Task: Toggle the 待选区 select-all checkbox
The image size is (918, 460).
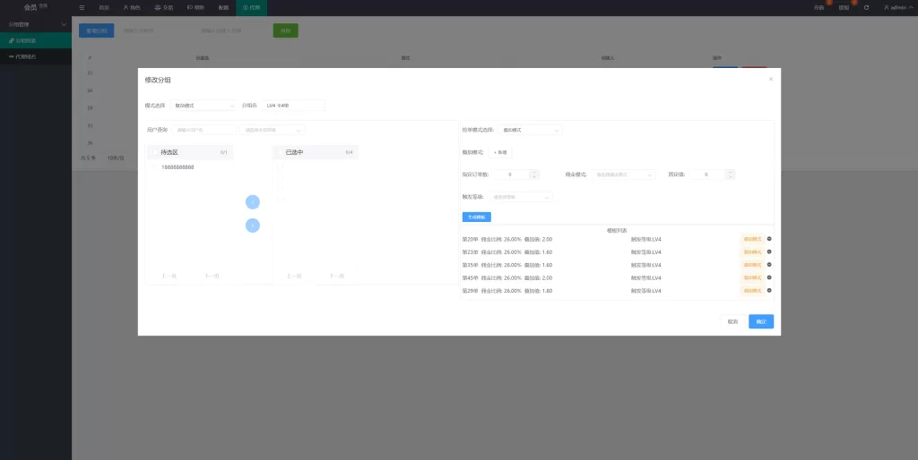Action: click(x=154, y=153)
